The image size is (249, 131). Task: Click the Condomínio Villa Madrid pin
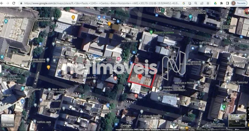click(x=159, y=98)
